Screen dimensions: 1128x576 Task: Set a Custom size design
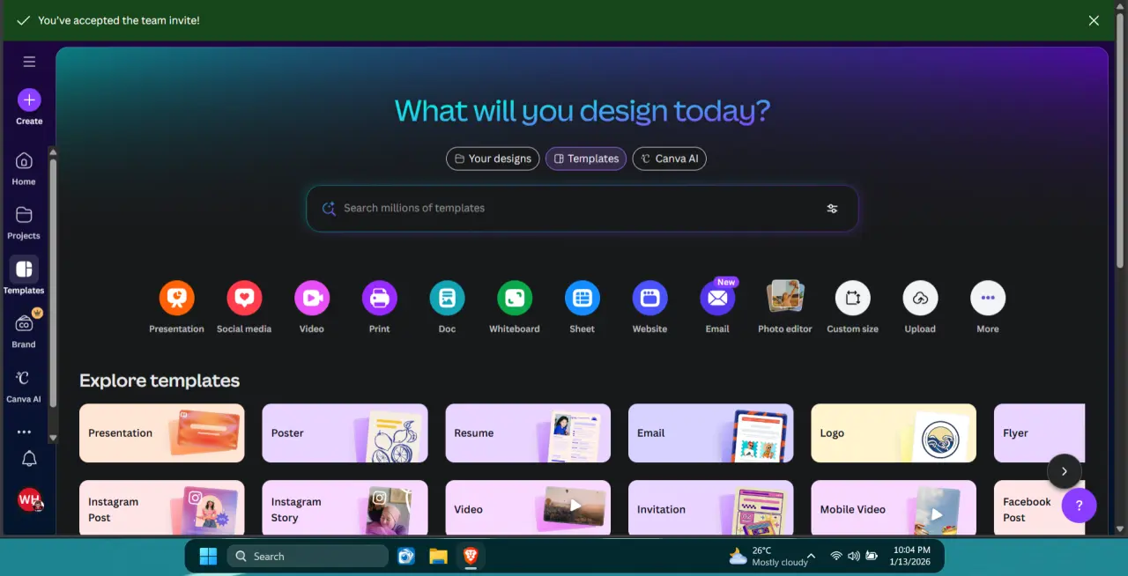point(853,307)
